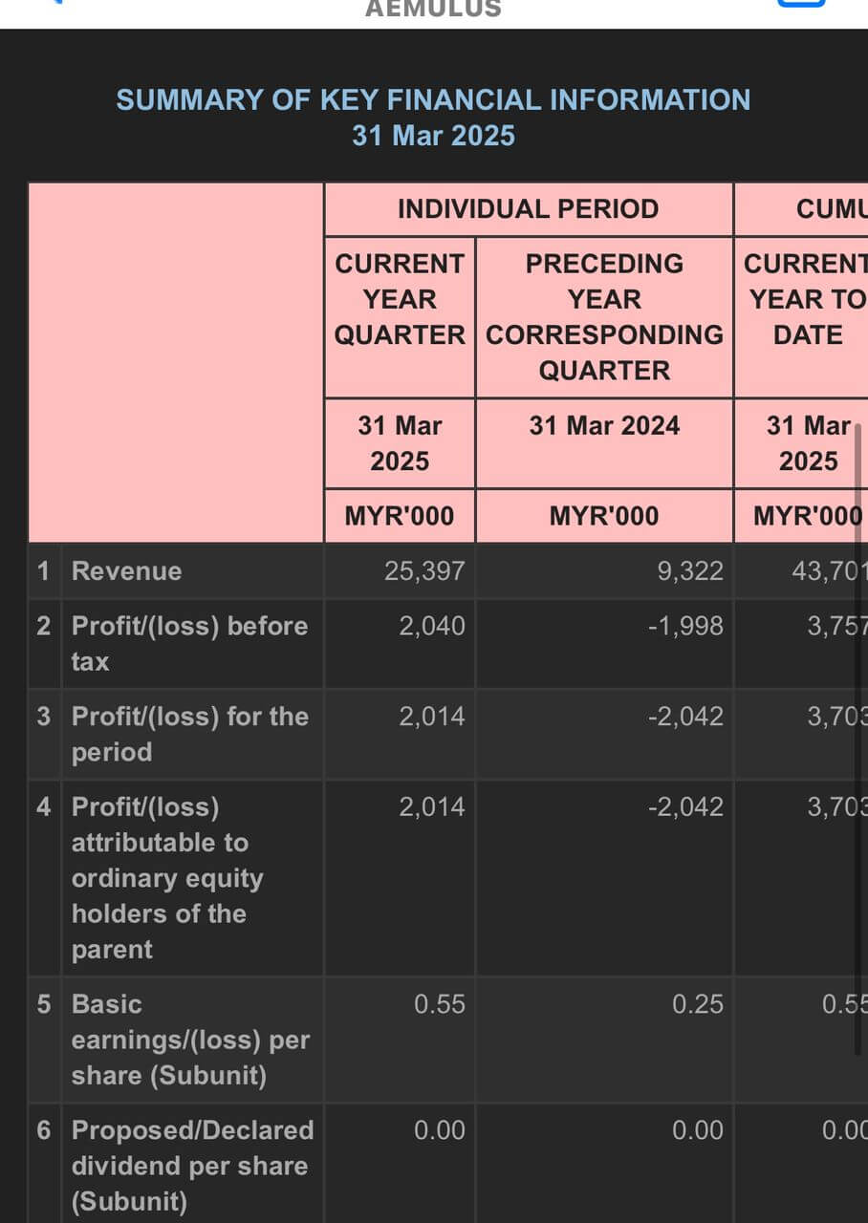
Task: Select the 31 Mar 2024 date cell
Action: point(604,425)
